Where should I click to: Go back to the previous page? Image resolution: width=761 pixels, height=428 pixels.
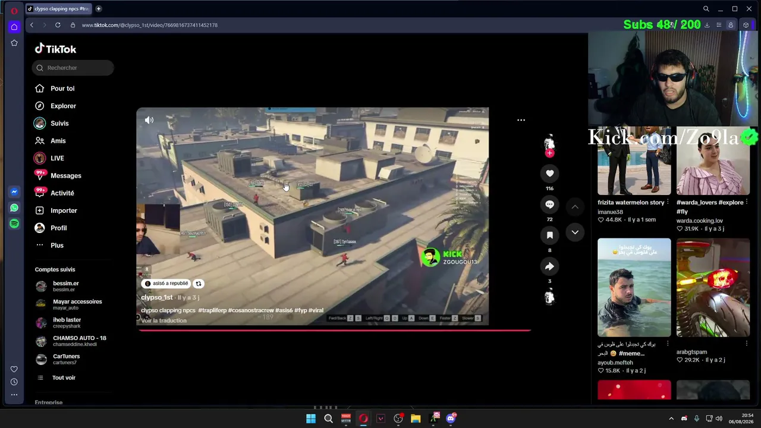32,25
